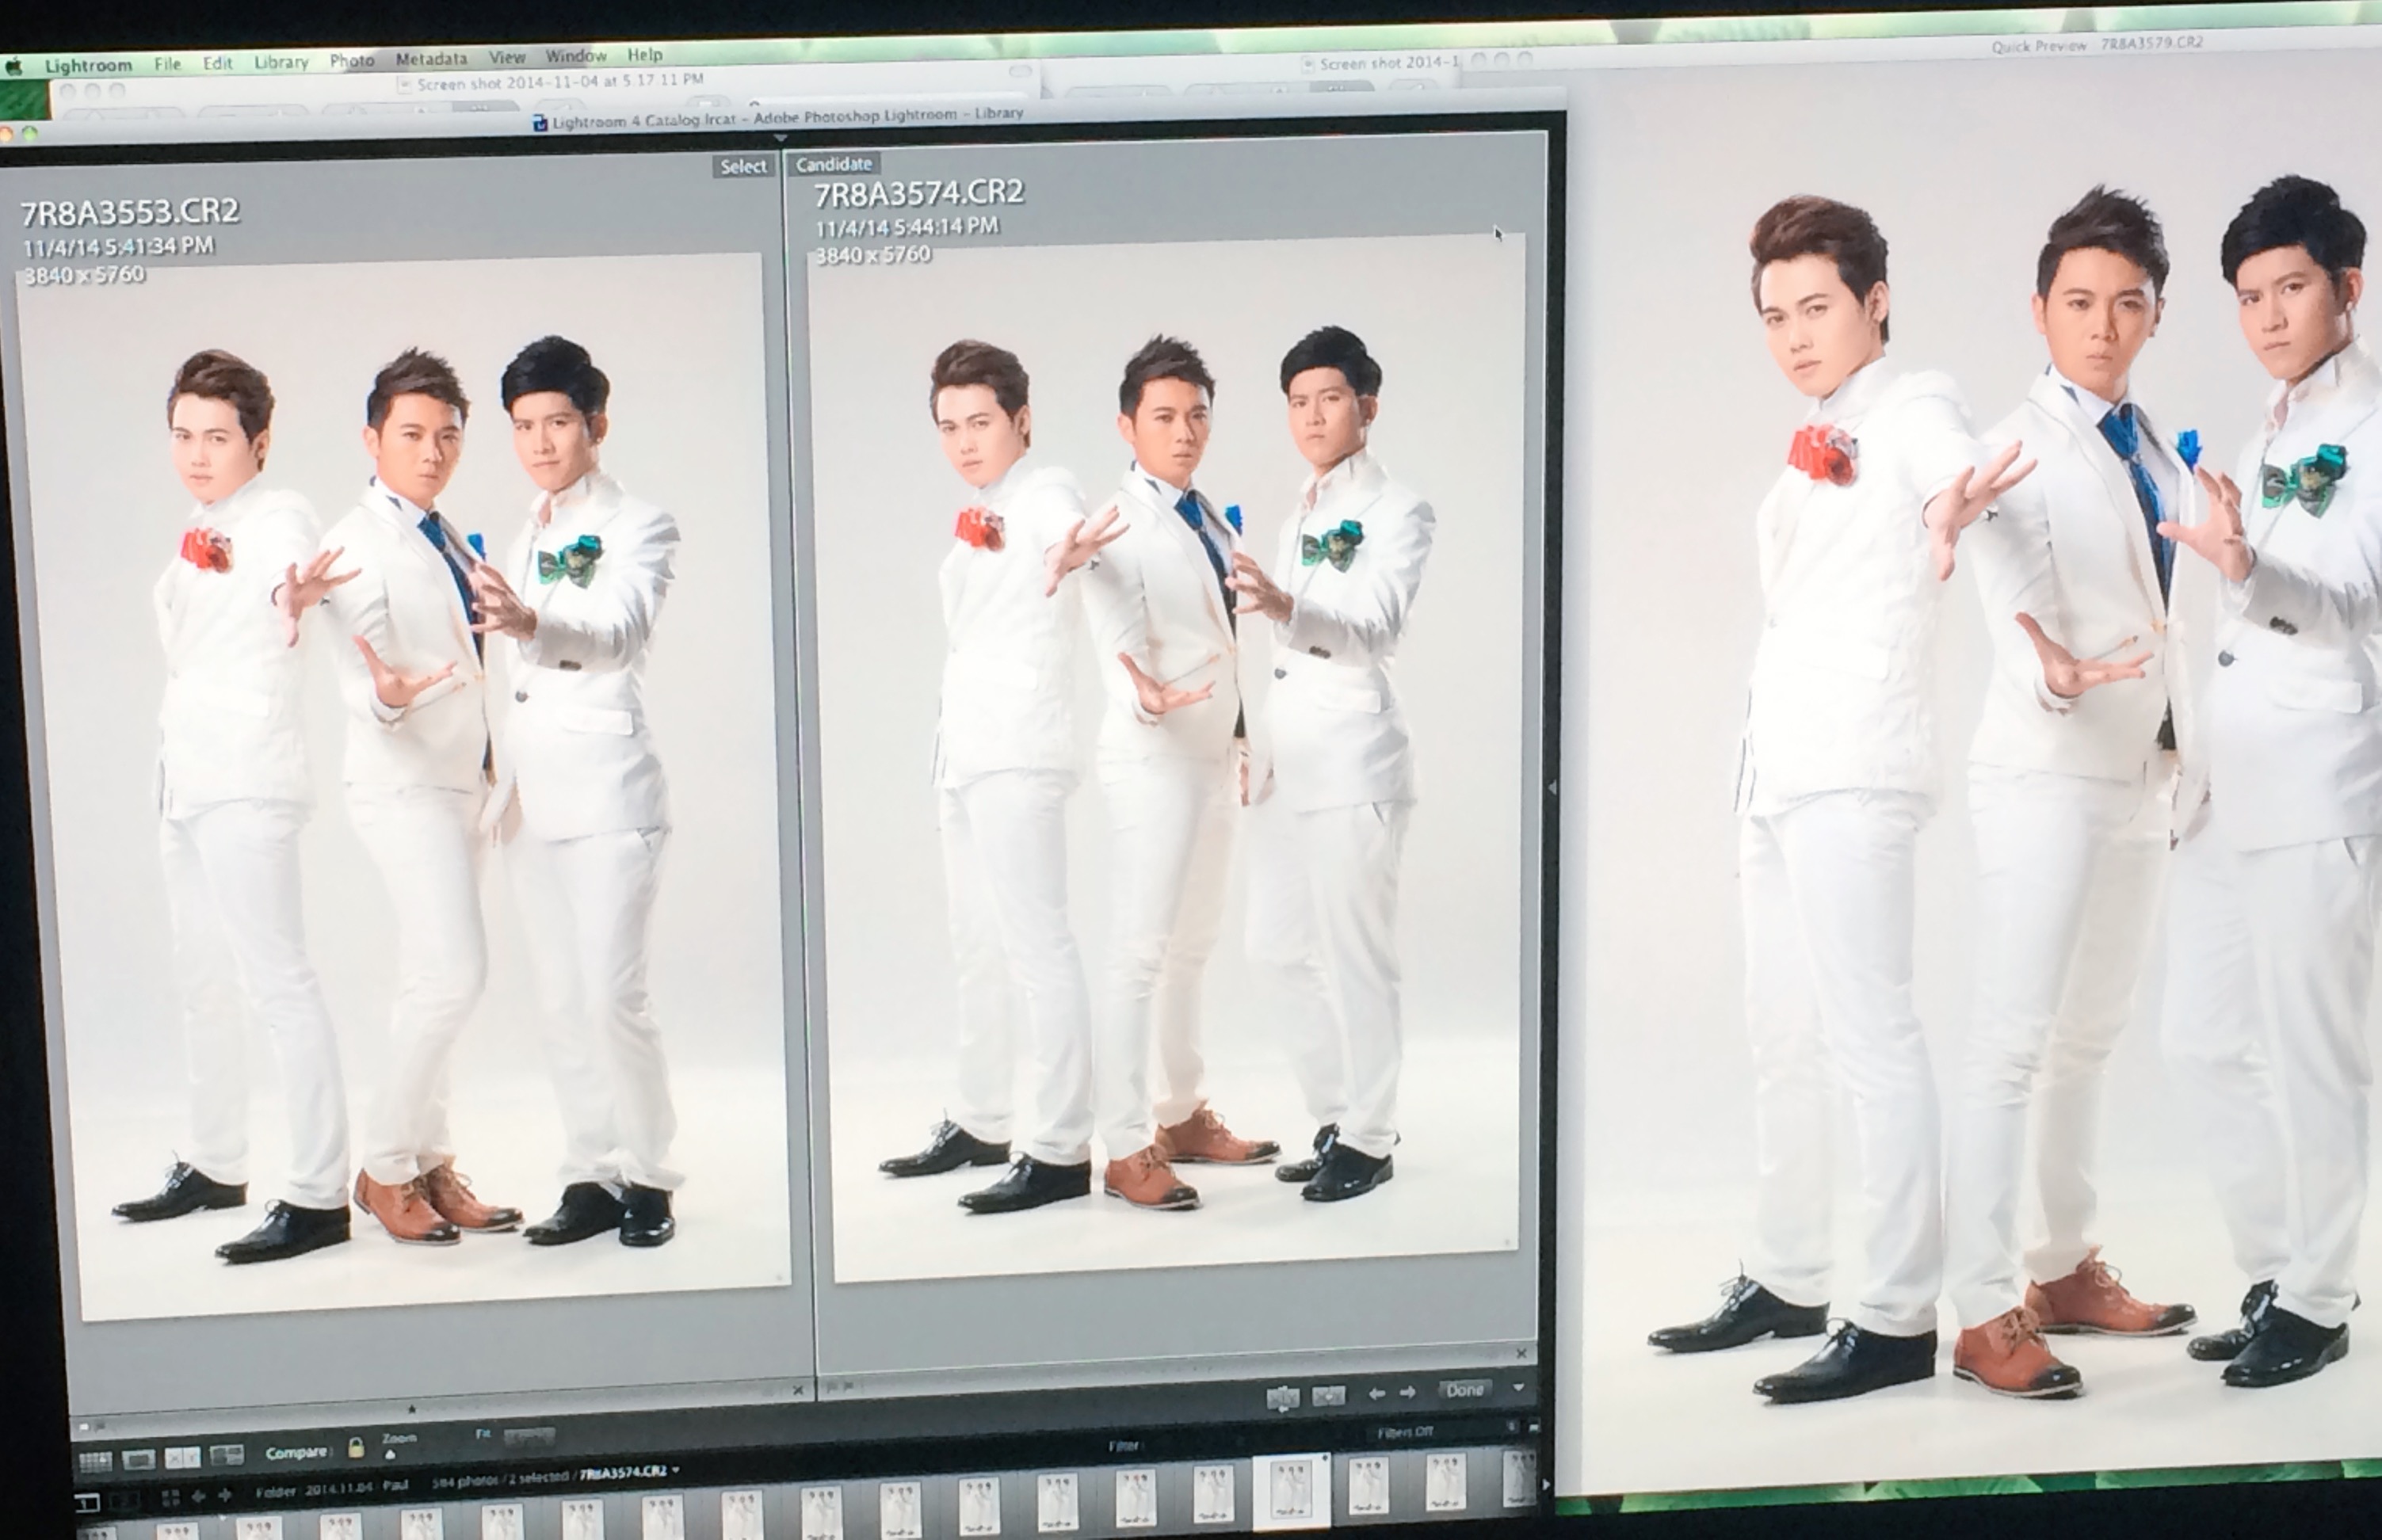Switch to Loupe view icon
The width and height of the screenshot is (2382, 1540).
pyautogui.click(x=138, y=1460)
